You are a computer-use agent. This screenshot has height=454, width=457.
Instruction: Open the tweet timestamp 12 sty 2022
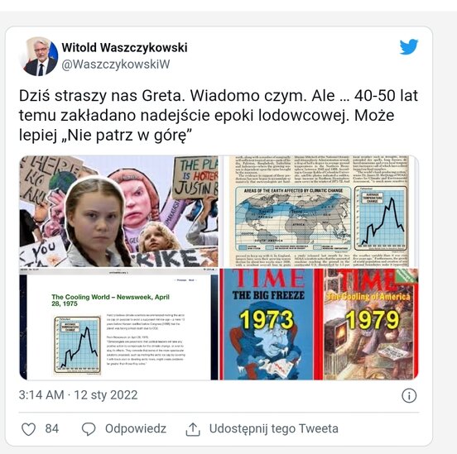tap(78, 395)
